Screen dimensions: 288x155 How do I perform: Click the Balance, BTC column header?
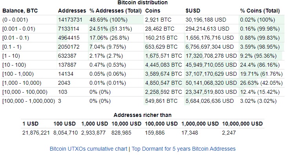[x=20, y=11]
